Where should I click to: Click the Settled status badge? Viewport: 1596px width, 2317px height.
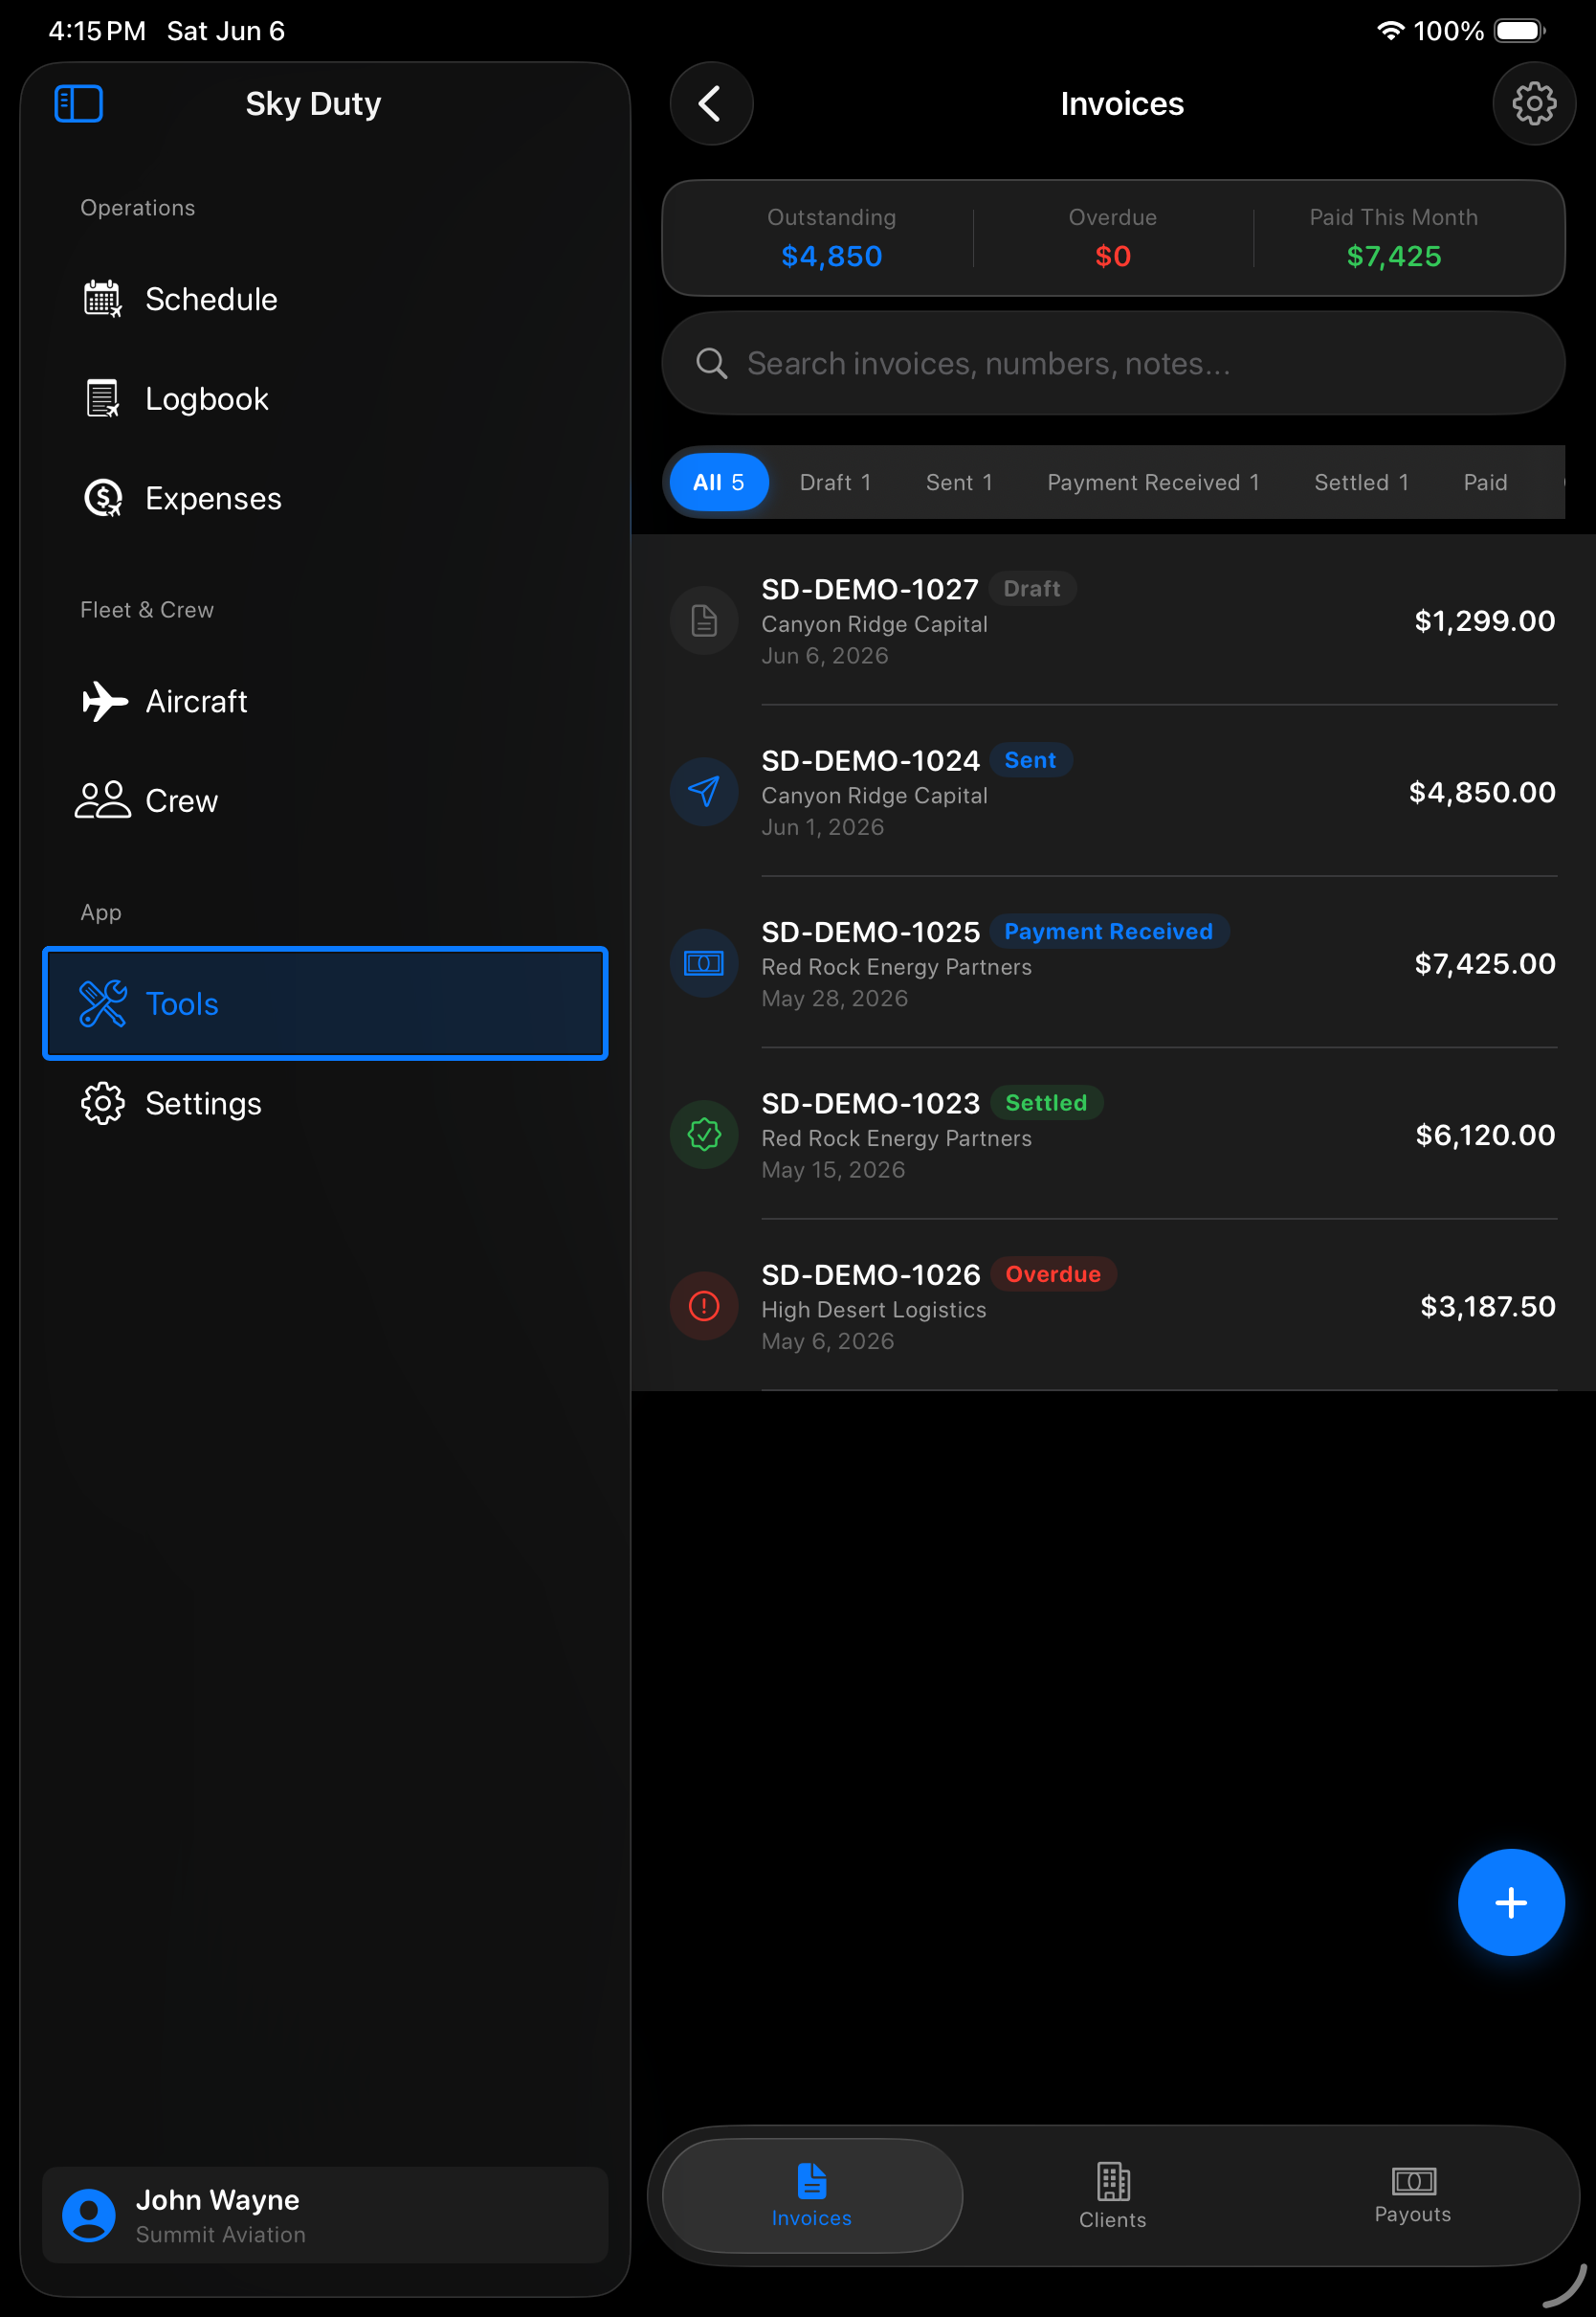(1046, 1102)
